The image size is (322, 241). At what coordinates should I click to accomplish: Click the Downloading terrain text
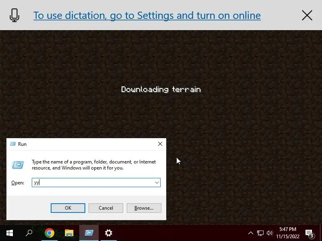(x=161, y=89)
